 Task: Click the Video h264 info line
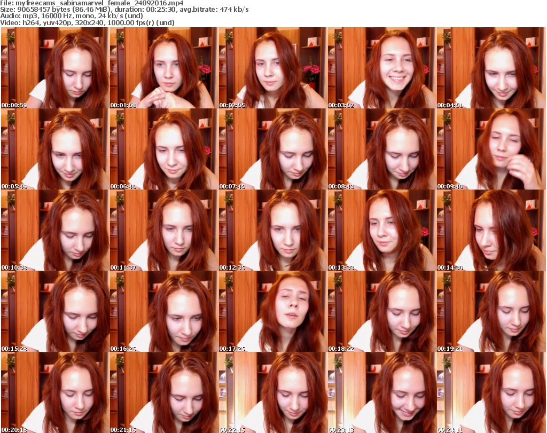click(87, 22)
